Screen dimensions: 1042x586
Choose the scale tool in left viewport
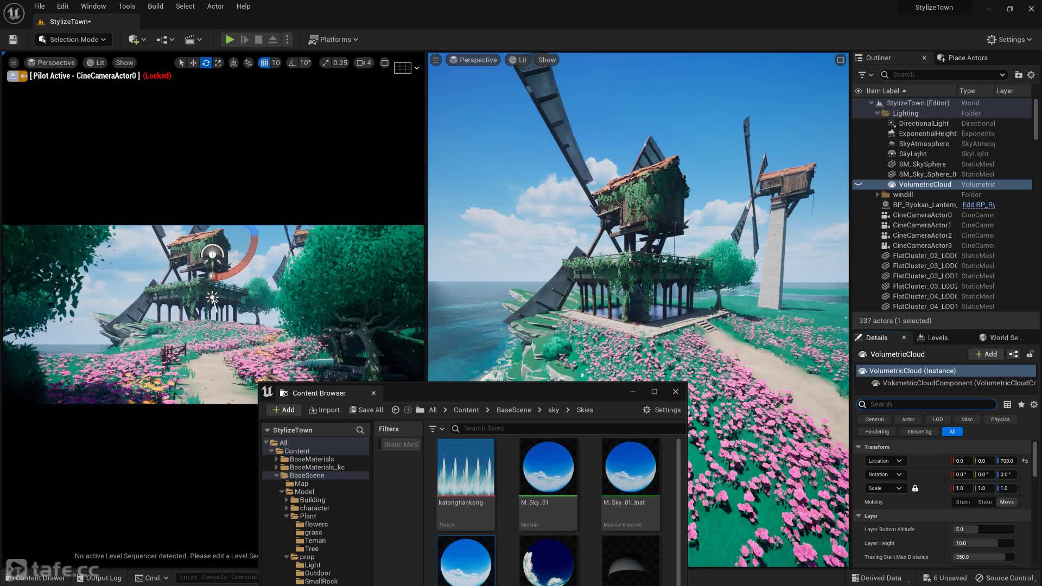pyautogui.click(x=218, y=63)
